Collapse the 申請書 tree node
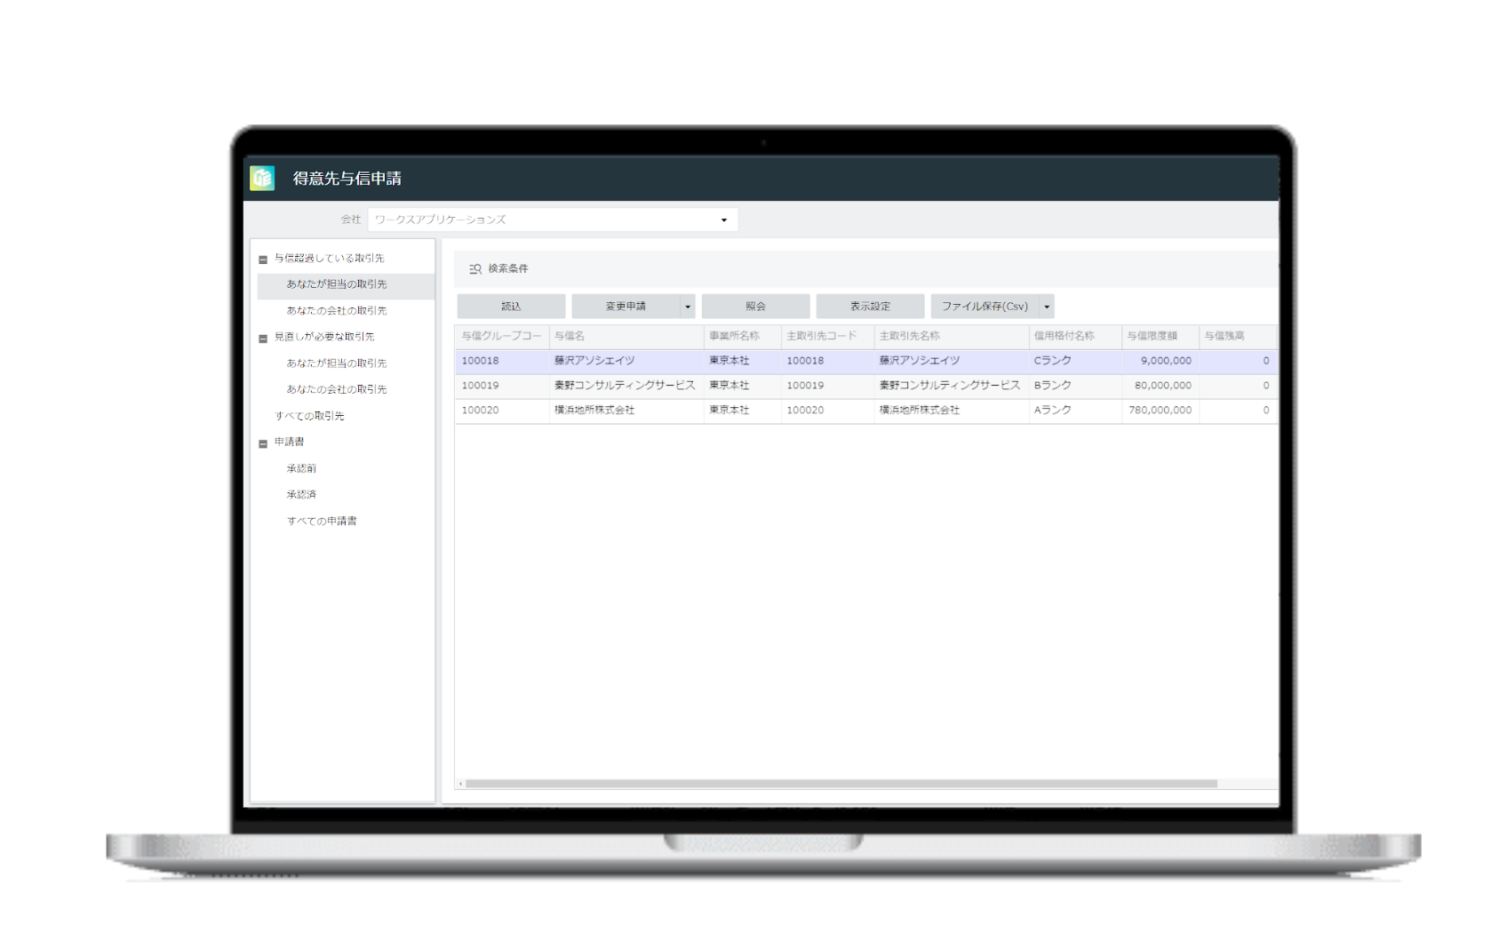 (x=263, y=443)
